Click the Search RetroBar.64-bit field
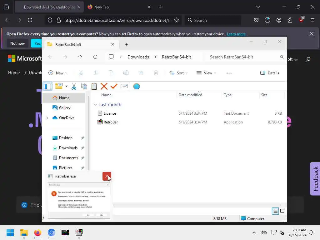Viewport: 320px width, 240px height. (245, 57)
